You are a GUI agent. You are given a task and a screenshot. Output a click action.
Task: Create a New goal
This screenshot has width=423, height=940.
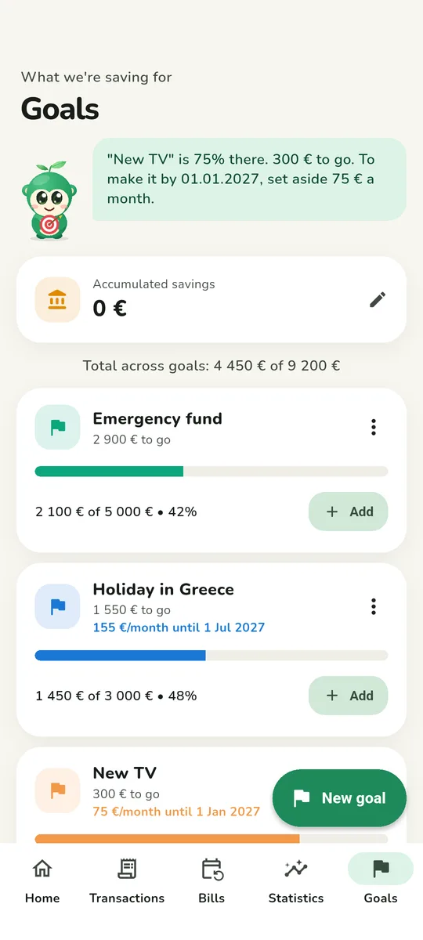tap(339, 798)
